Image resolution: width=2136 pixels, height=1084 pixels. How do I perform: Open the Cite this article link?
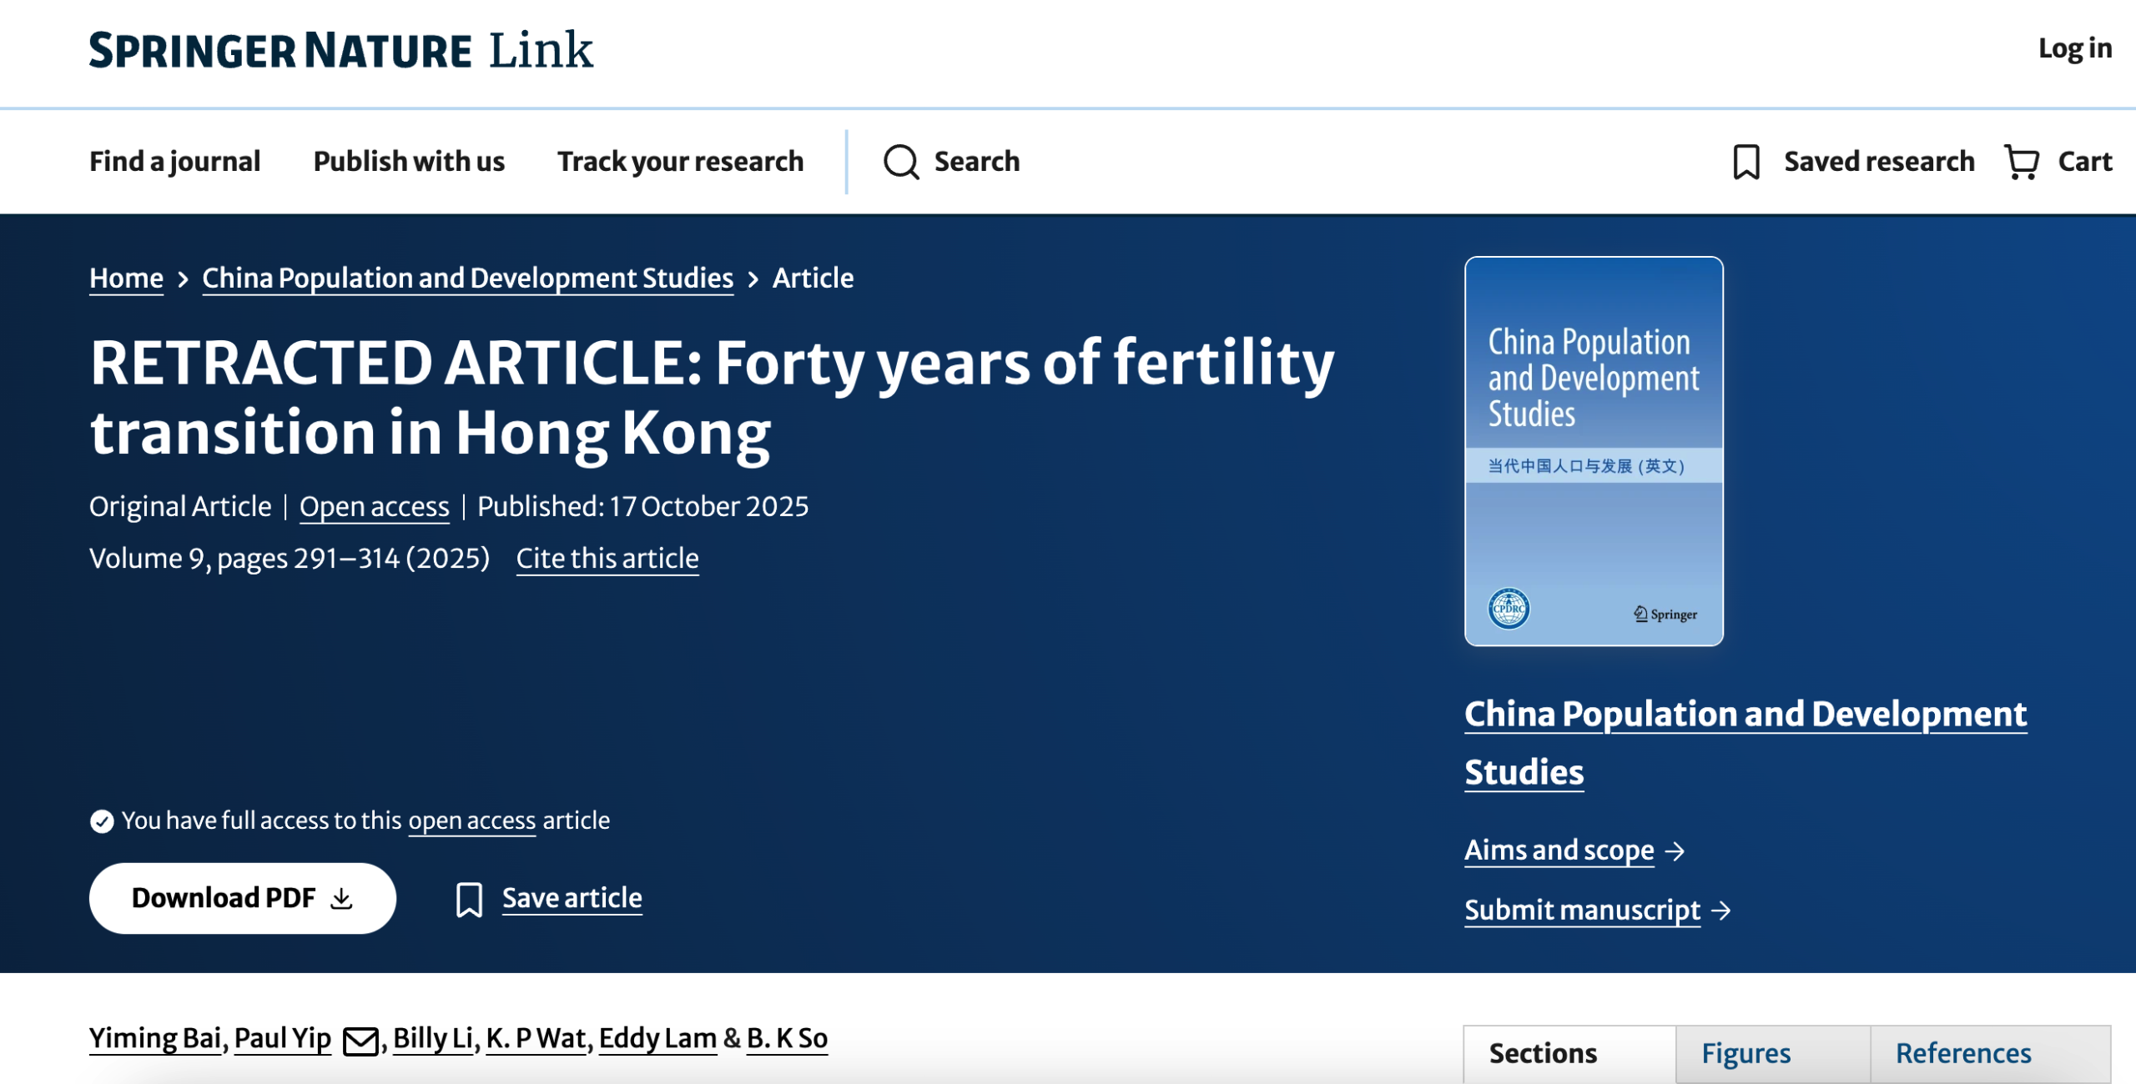coord(607,558)
